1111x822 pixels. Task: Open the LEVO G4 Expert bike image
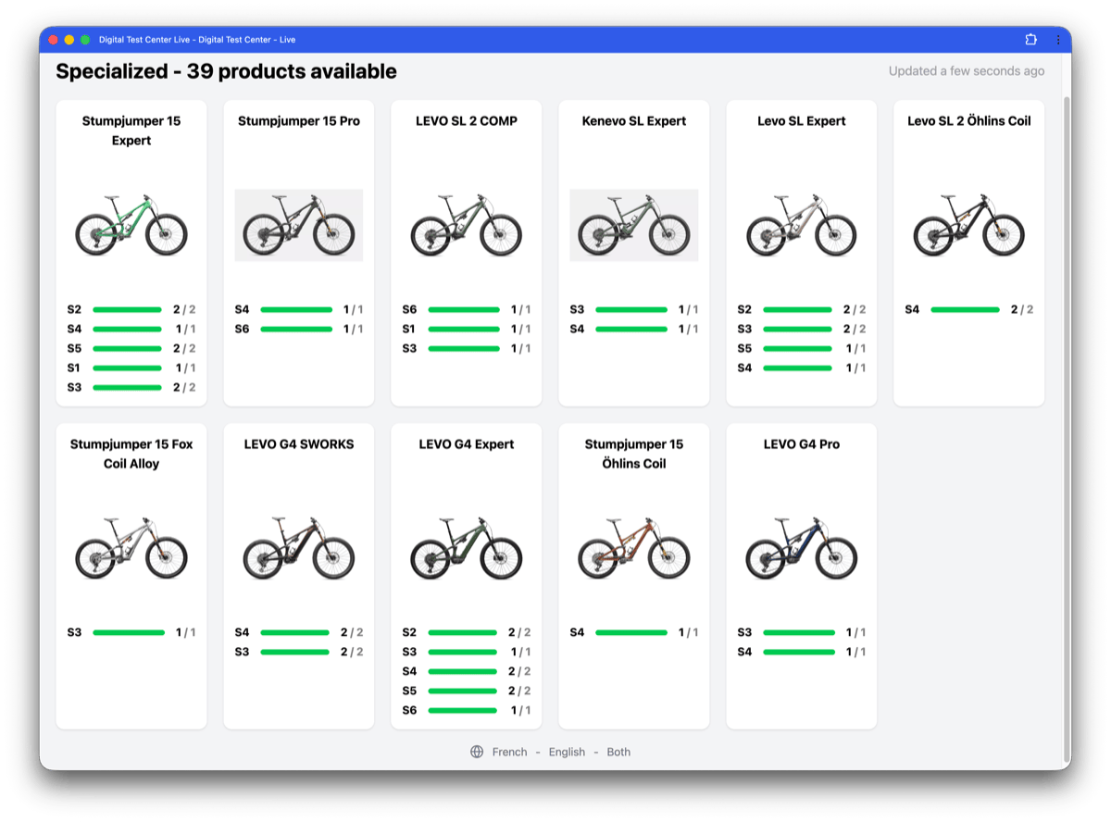[x=467, y=548]
